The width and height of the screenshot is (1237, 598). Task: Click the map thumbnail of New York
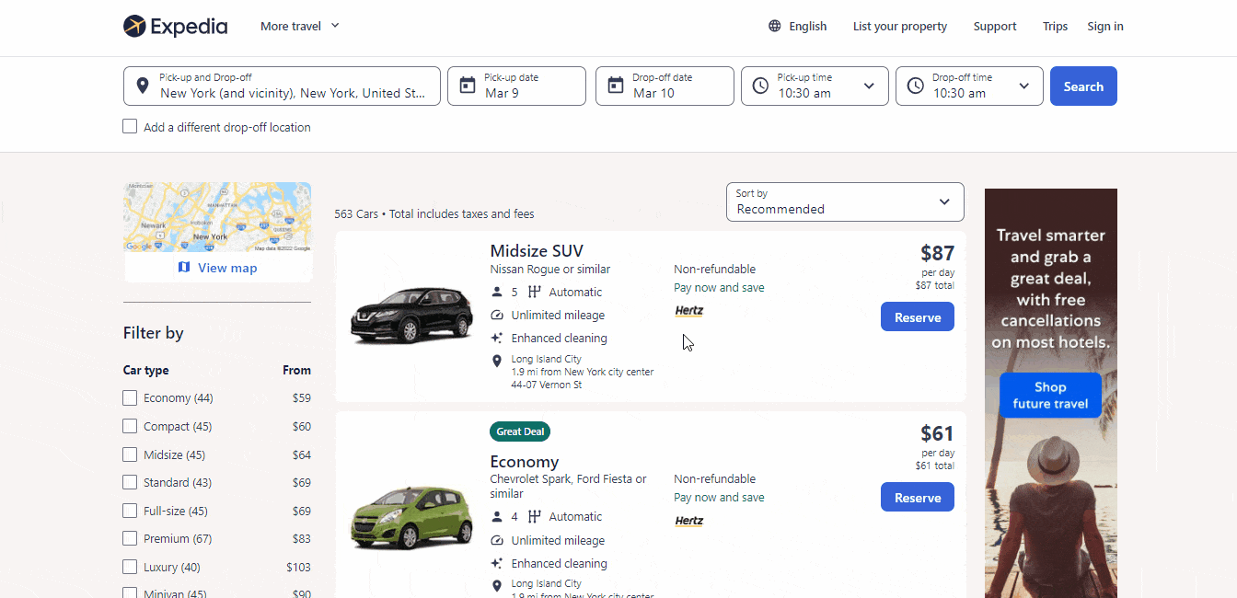(217, 217)
